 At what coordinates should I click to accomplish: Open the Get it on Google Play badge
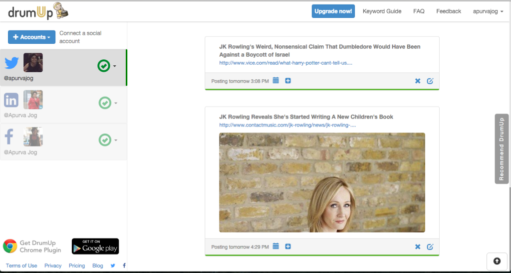pyautogui.click(x=95, y=246)
